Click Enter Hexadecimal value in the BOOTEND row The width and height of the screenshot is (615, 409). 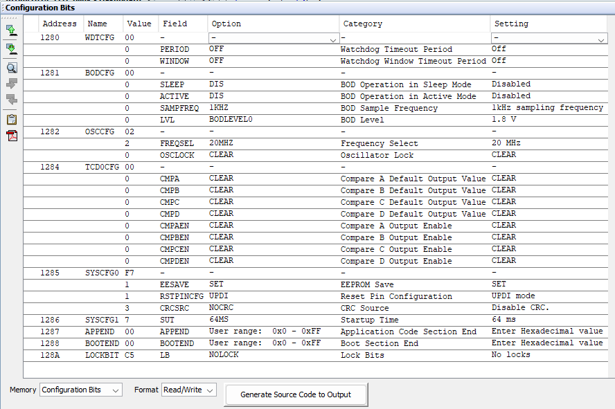[547, 343]
